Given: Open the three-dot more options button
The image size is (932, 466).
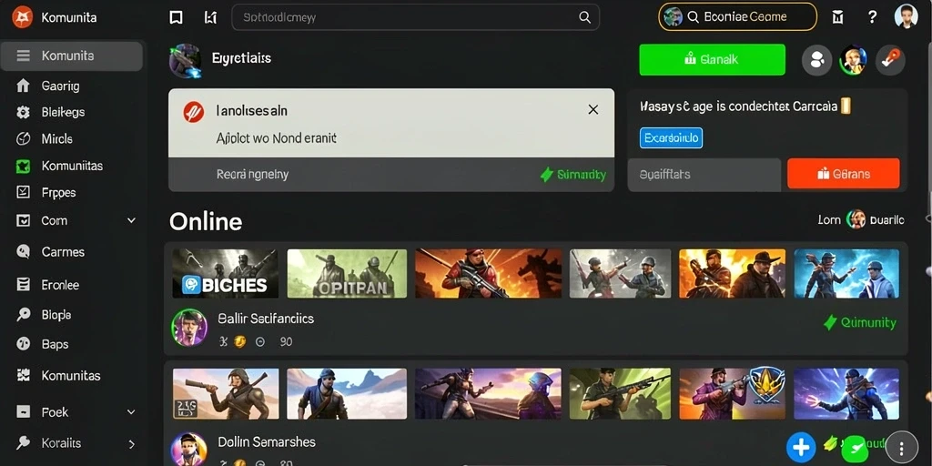Looking at the screenshot, I should pos(902,448).
